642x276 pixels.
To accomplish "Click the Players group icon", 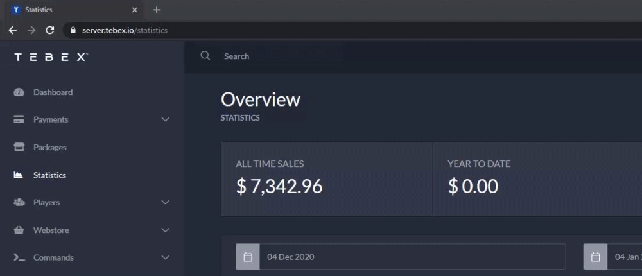I will (x=19, y=202).
